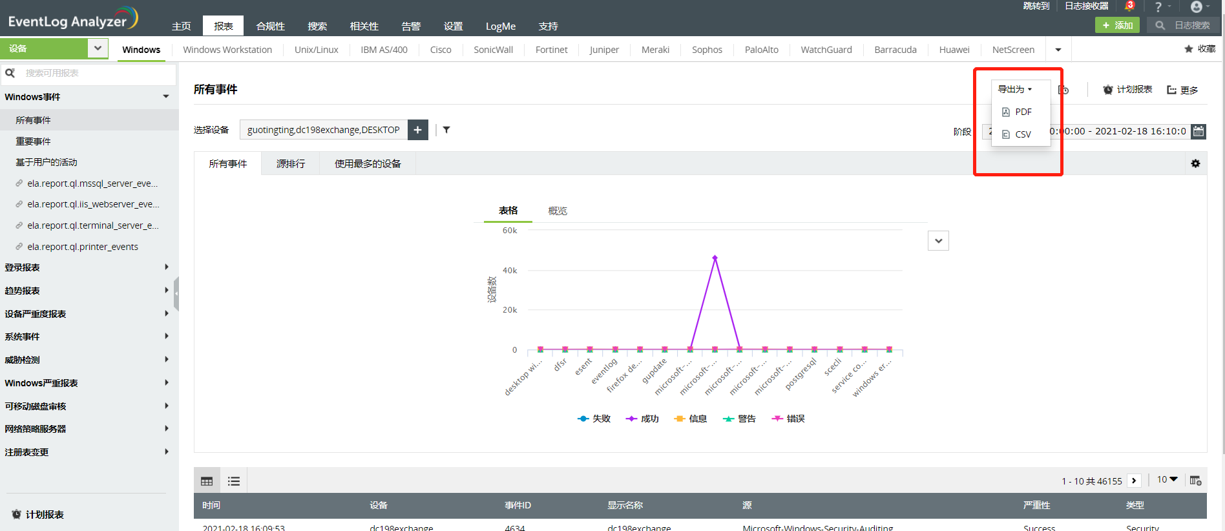The width and height of the screenshot is (1225, 531).
Task: Open more device vendors dropdown arrow
Action: pos(1058,50)
